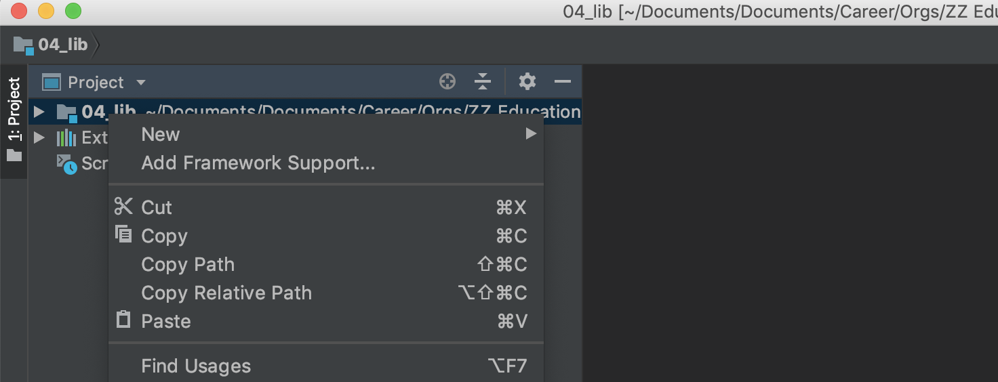The image size is (998, 382).
Task: Click the Collapse All icon in Project toolbar
Action: tap(483, 82)
